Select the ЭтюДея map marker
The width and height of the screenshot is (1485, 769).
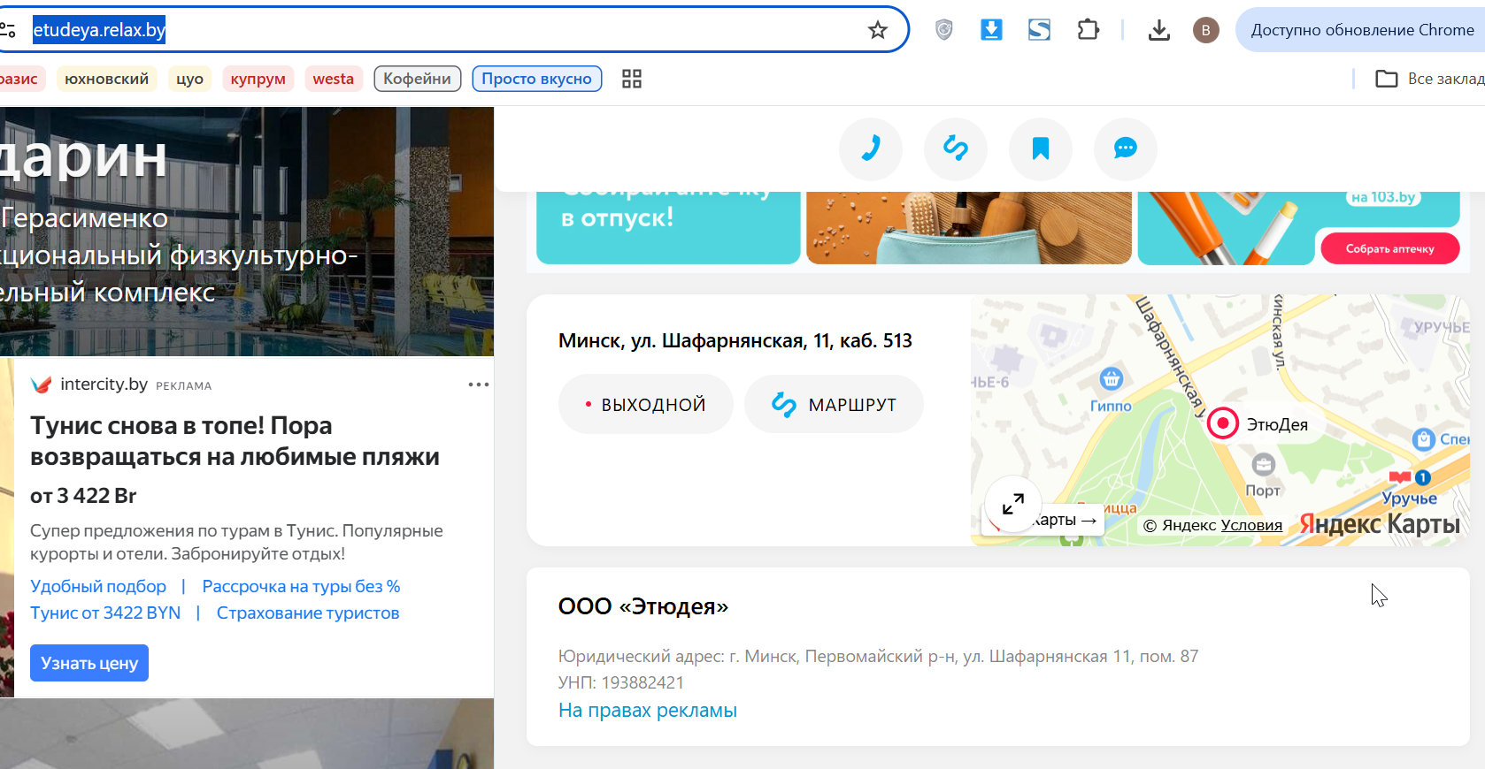pos(1223,423)
